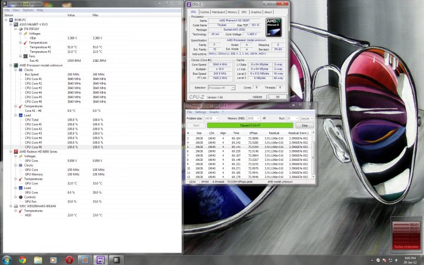
Task: Switch to the Caches tab in CPU-Z
Action: [204, 12]
